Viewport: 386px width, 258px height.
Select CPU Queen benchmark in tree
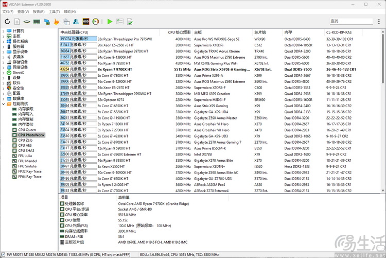27,130
